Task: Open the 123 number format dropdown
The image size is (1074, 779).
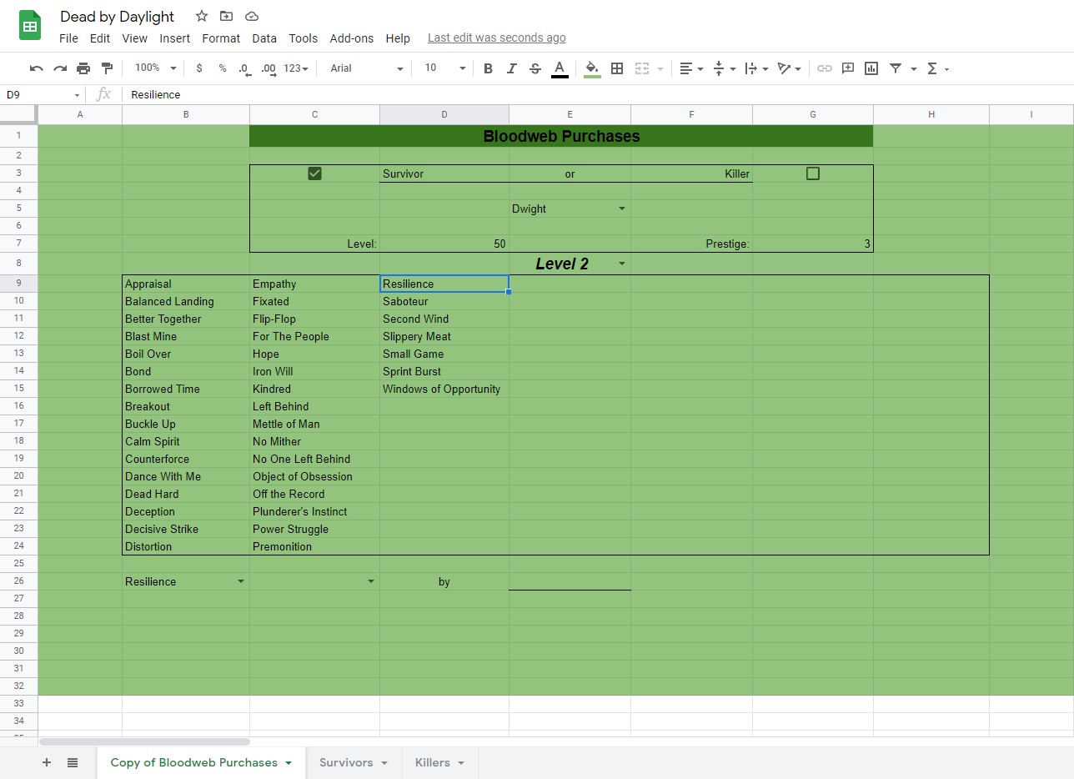Action: 296,68
